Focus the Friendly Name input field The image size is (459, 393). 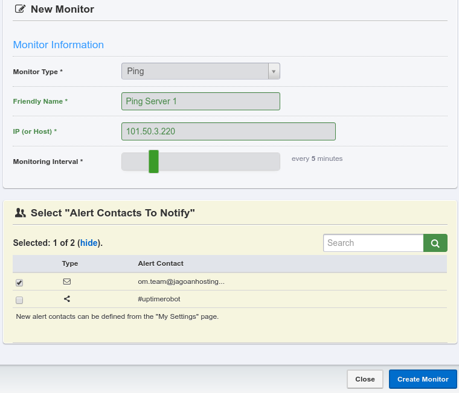coord(201,101)
